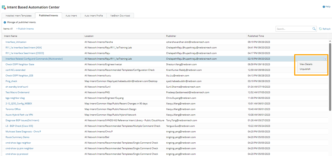Click the vertical scrollbar thumb
Screen dimensions: 332x156
click(x=330, y=77)
